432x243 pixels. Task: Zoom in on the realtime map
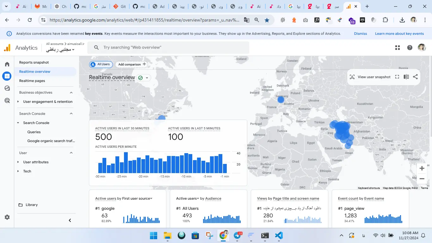tap(422, 168)
